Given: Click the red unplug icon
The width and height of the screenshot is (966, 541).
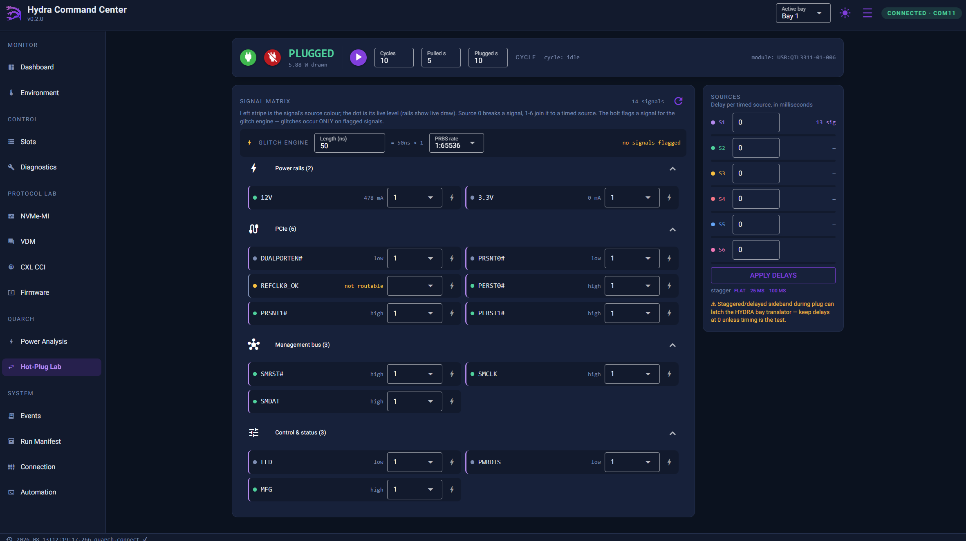Looking at the screenshot, I should (x=272, y=58).
